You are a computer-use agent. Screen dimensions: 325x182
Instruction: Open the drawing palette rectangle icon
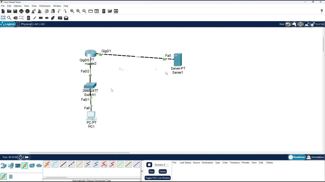tap(90, 11)
